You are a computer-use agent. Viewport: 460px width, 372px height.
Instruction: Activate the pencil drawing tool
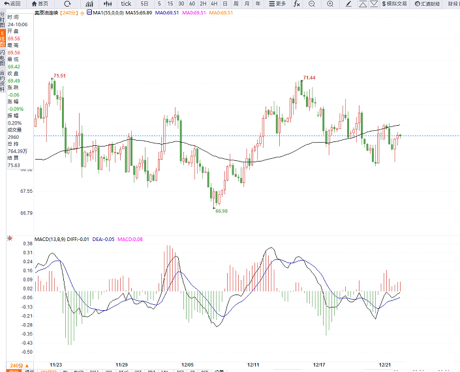point(348,4)
